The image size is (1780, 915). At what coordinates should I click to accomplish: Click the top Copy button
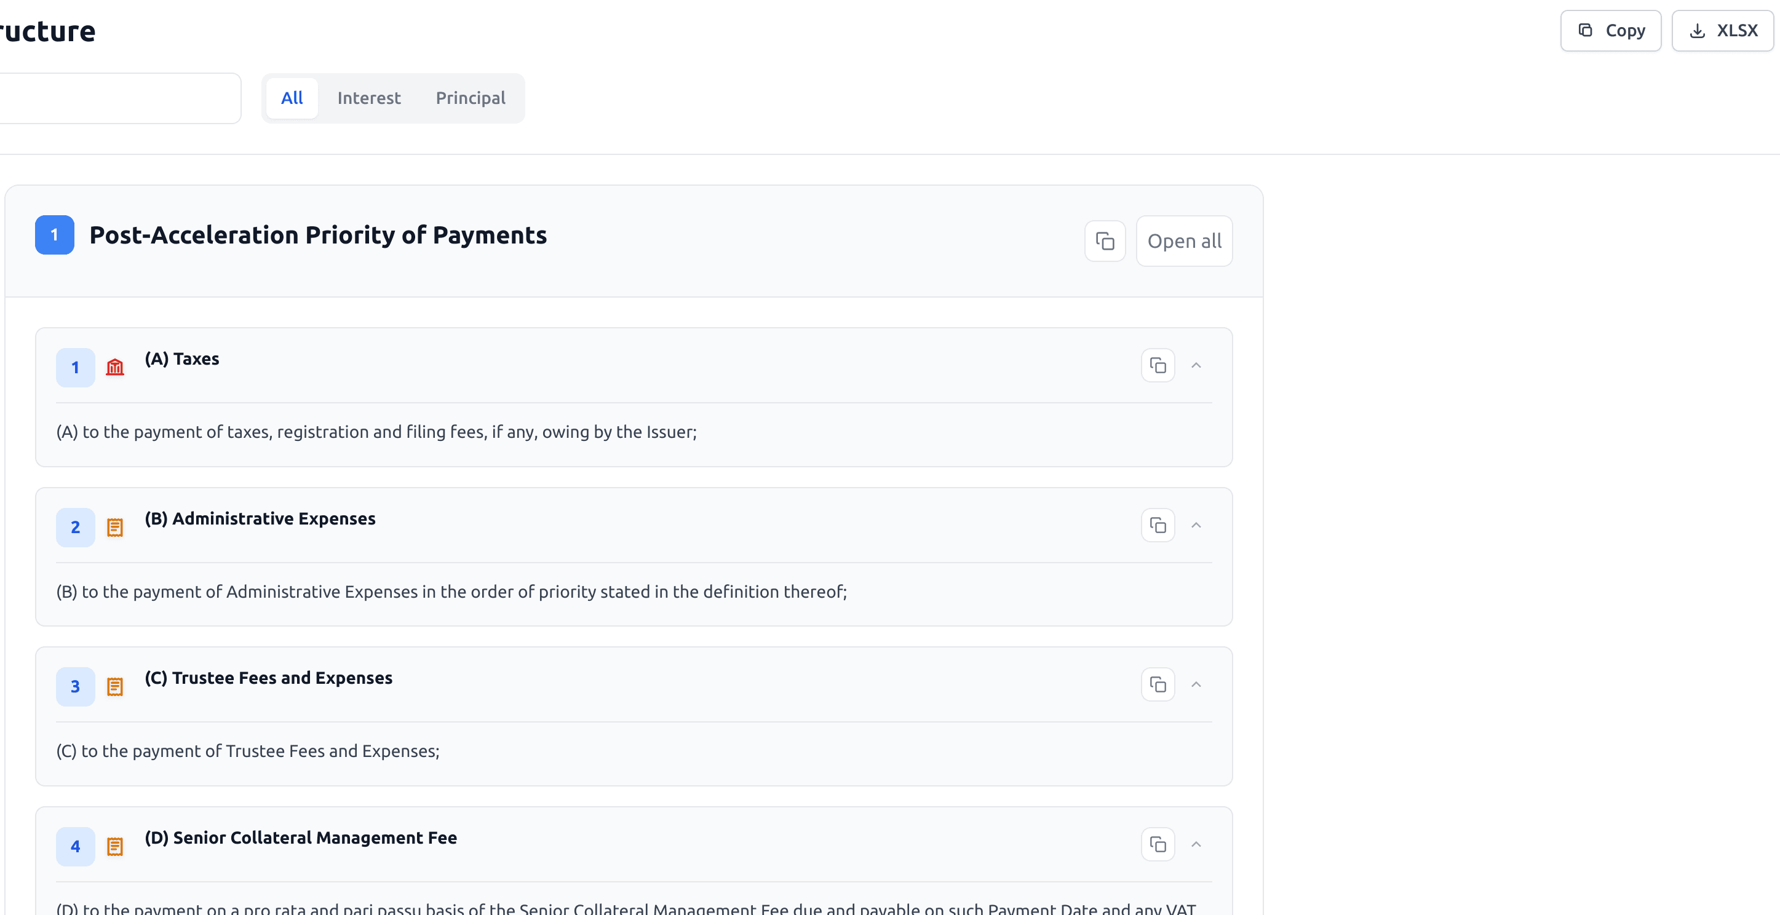pyautogui.click(x=1610, y=30)
